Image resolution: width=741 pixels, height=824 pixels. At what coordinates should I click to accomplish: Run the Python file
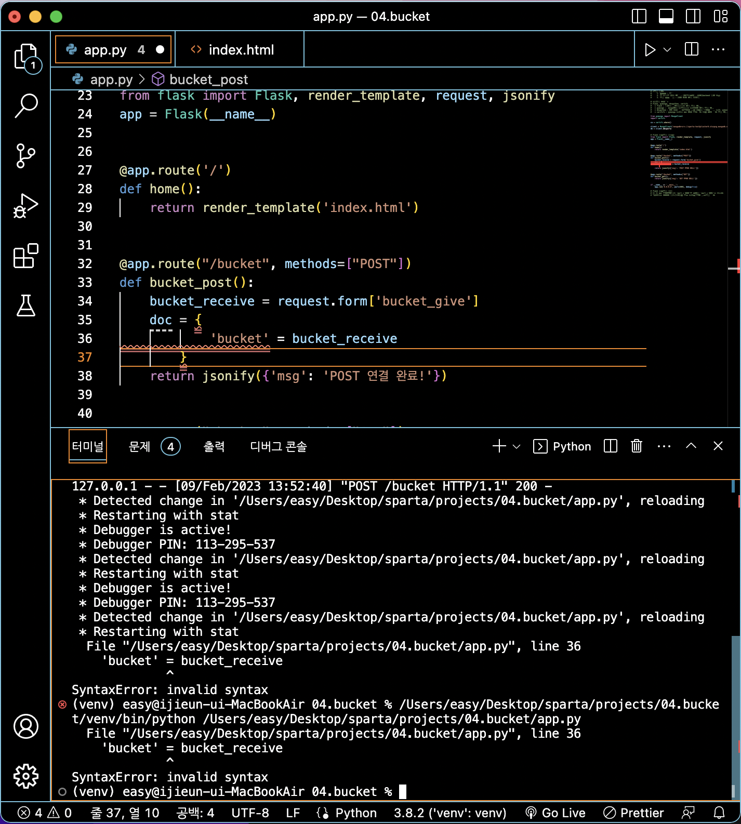(x=650, y=50)
